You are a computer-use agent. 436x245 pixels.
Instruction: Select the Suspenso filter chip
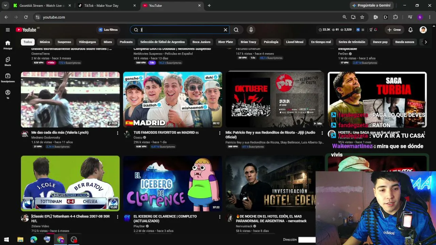pos(64,42)
